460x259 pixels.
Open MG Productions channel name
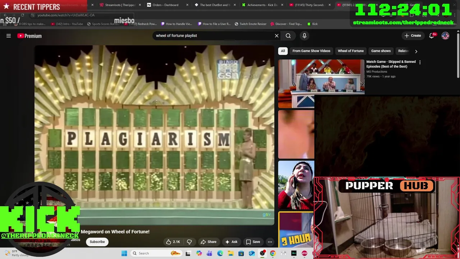(x=377, y=72)
